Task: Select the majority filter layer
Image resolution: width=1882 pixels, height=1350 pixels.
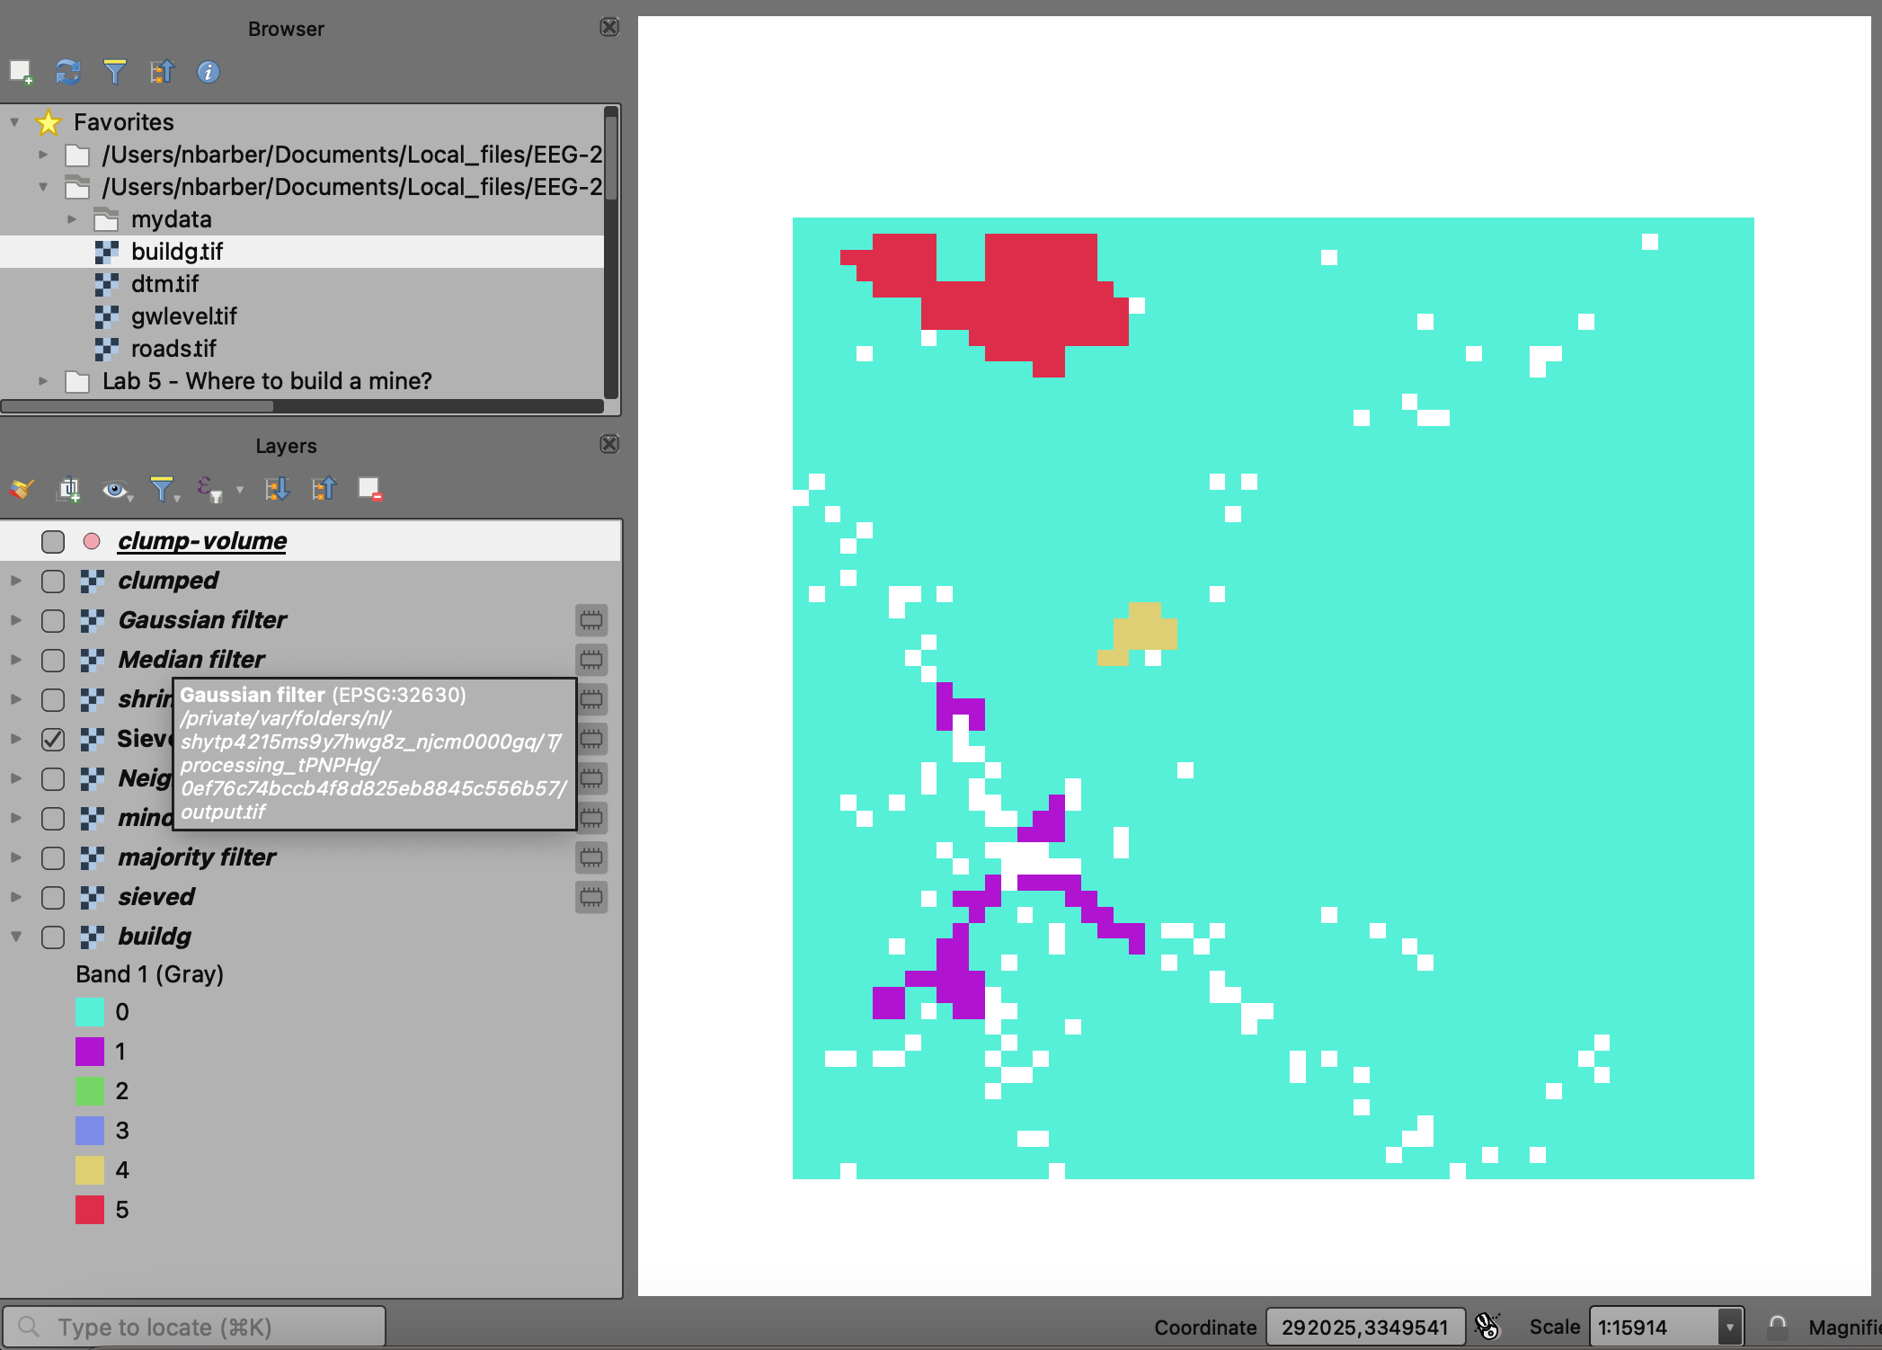Action: coord(197,857)
